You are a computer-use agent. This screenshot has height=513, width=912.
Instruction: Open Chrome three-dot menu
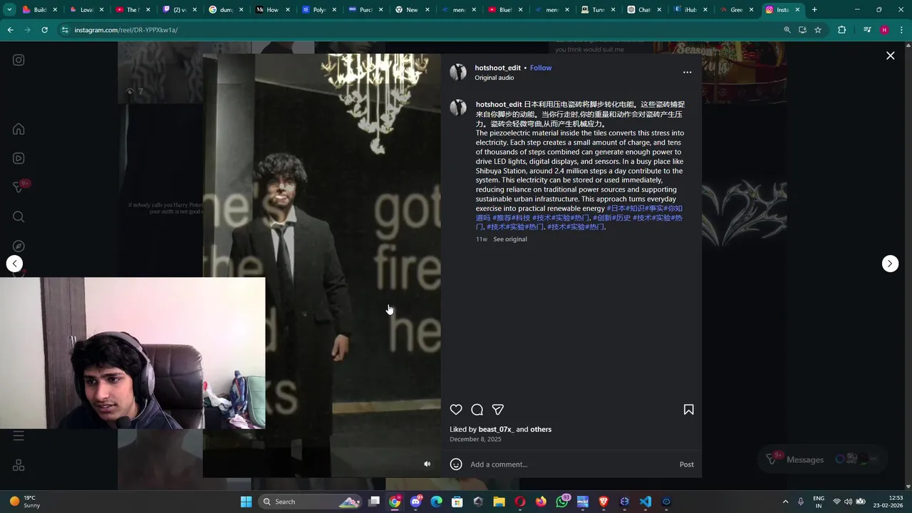coord(901,30)
